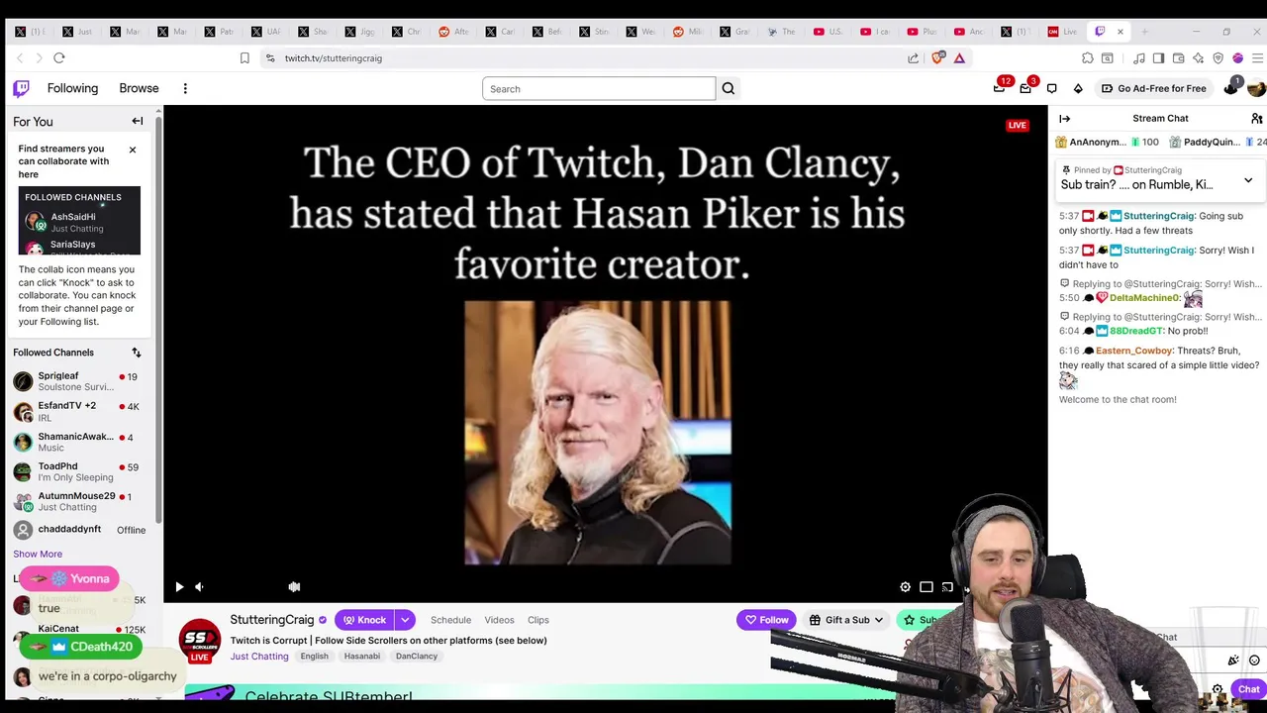Open the video player settings gear
The width and height of the screenshot is (1267, 713).
click(x=905, y=587)
